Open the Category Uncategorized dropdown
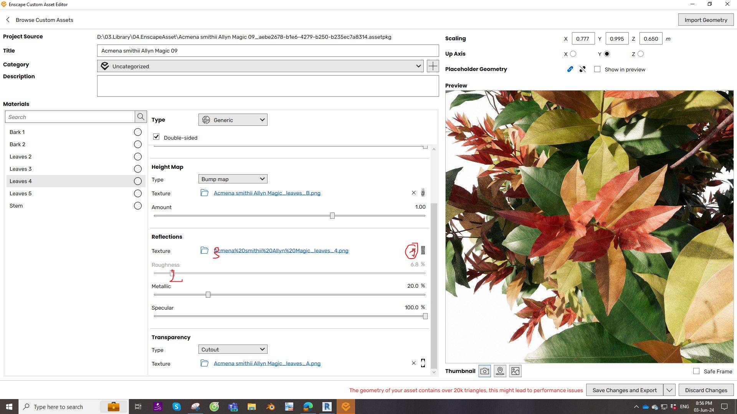The image size is (737, 414). (260, 66)
